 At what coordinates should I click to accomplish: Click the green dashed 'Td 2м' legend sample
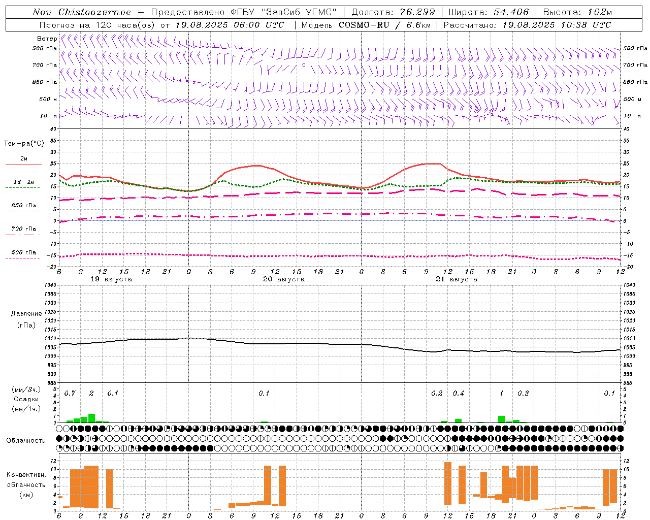[x=22, y=187]
